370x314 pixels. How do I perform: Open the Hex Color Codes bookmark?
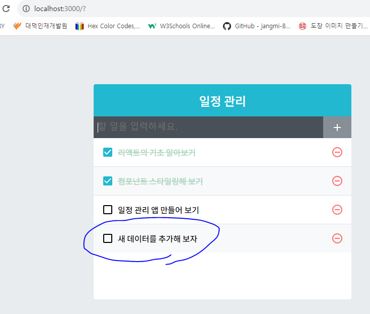click(x=108, y=26)
